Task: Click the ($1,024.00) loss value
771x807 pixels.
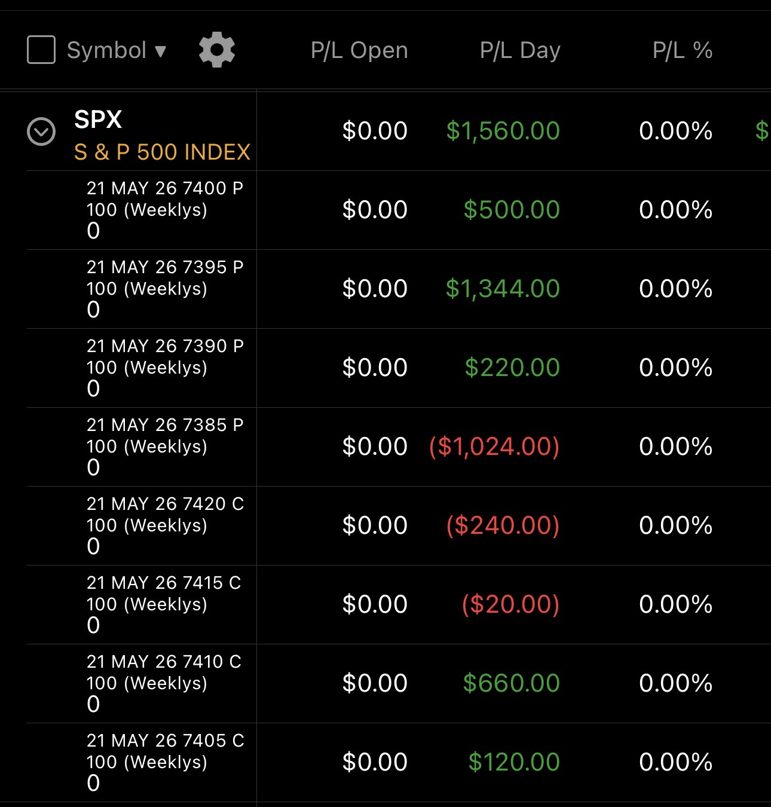Action: click(x=494, y=447)
